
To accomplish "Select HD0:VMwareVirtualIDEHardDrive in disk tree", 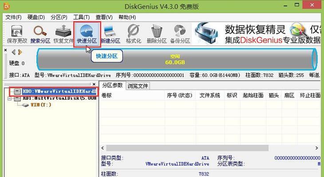I will [x=59, y=91].
